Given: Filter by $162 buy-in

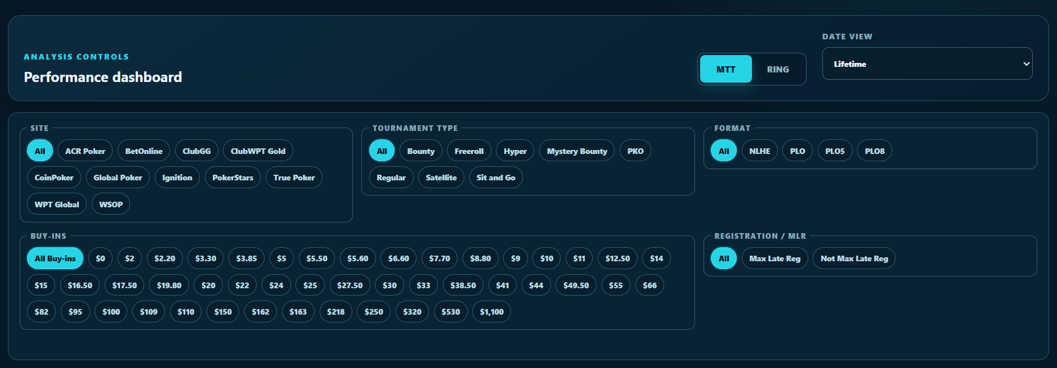Looking at the screenshot, I should 261,311.
